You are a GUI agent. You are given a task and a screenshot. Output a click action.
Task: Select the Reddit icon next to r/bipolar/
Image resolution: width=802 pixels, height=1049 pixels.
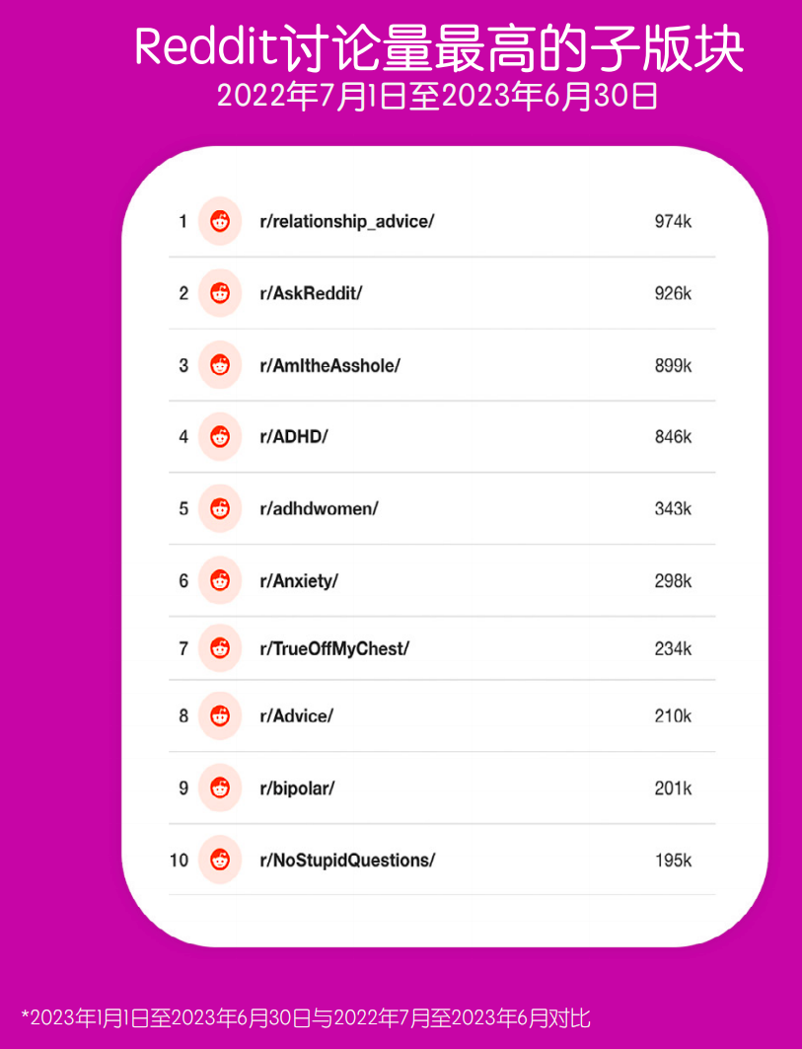220,788
